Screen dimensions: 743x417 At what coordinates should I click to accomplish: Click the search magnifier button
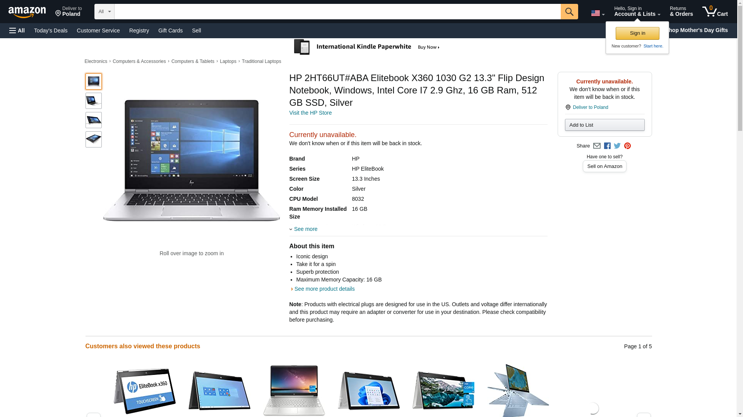click(x=569, y=12)
